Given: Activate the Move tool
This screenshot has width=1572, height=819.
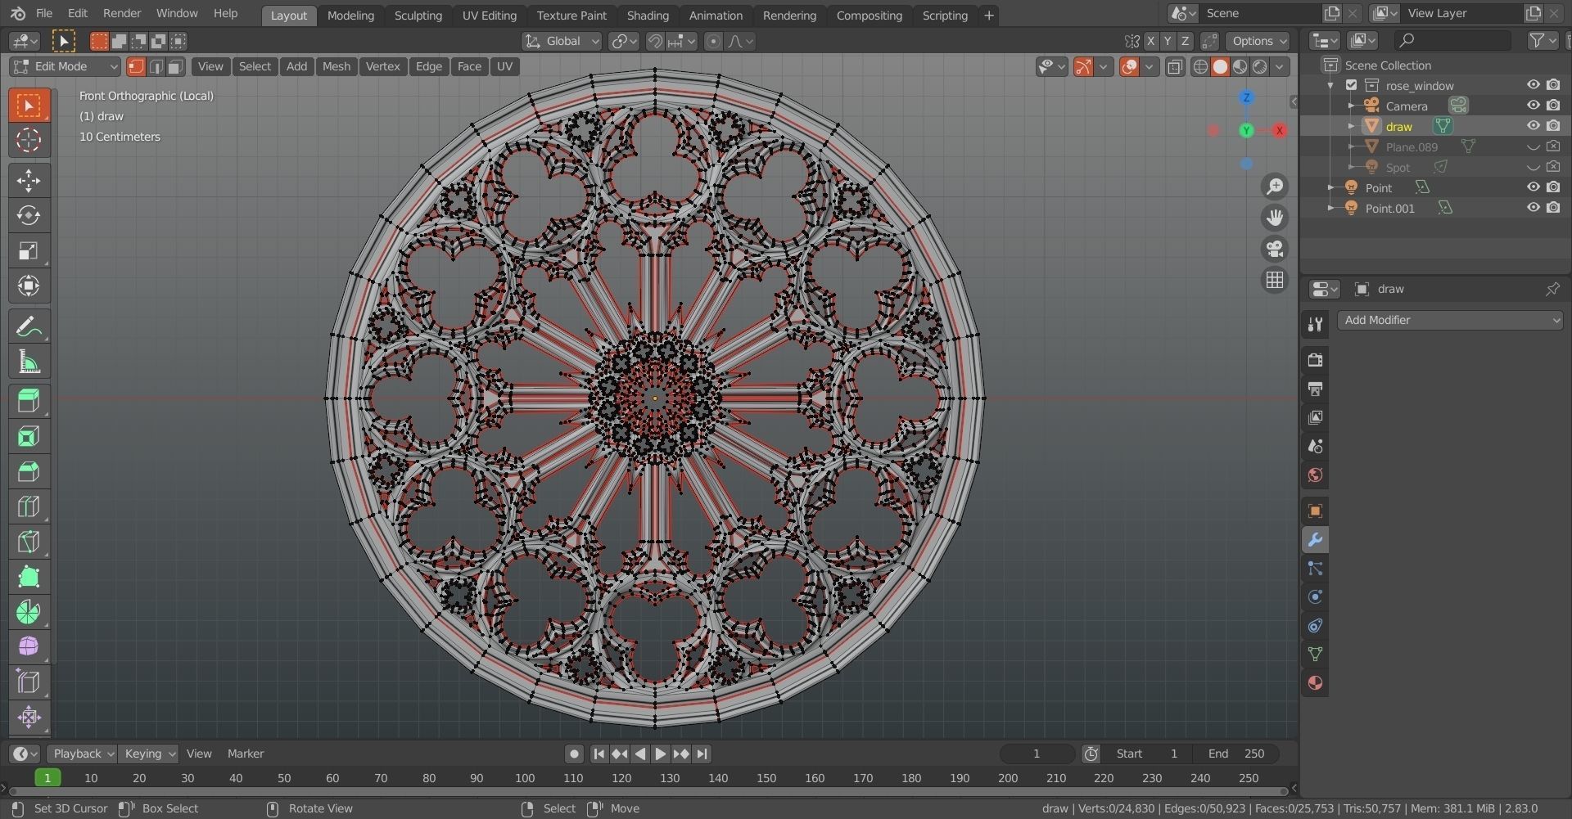Looking at the screenshot, I should click(x=29, y=180).
